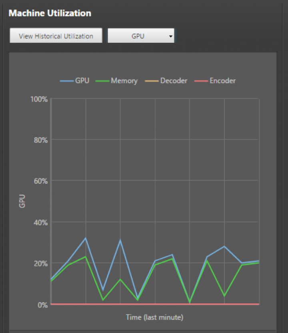Click the tan Decoder legend line marker
This screenshot has width=288, height=333.
click(152, 81)
